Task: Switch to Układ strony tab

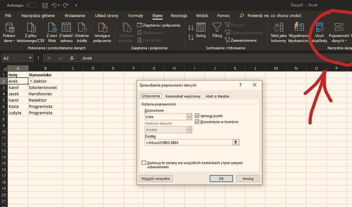Action: tap(106, 16)
